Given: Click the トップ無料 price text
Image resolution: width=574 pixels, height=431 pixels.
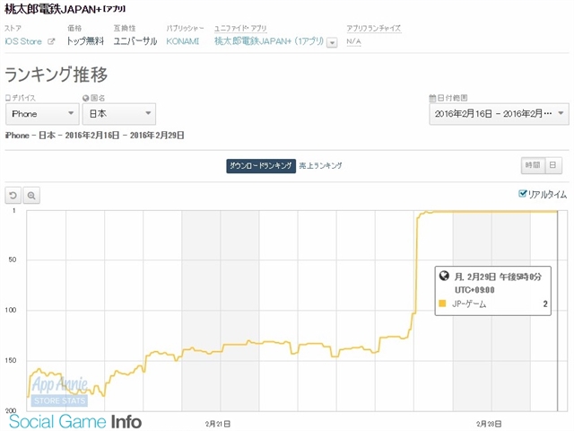Looking at the screenshot, I should coord(85,41).
